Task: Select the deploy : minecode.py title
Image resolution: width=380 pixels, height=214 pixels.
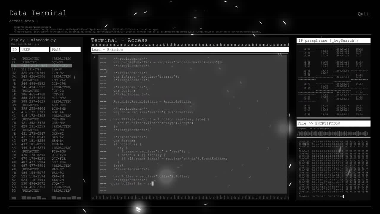Action: [33, 40]
